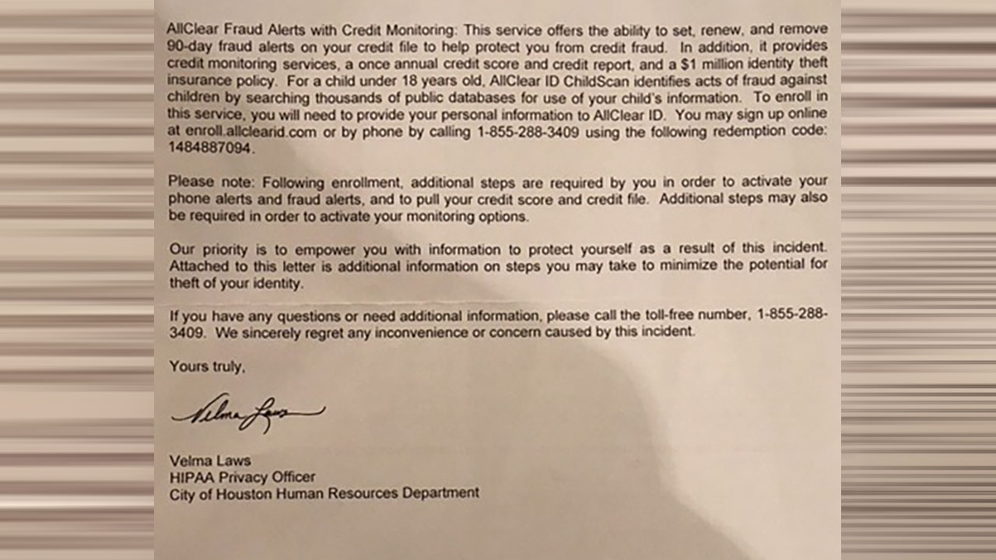
Task: Click "City of Houston Human Resources Department"
Action: (x=324, y=492)
